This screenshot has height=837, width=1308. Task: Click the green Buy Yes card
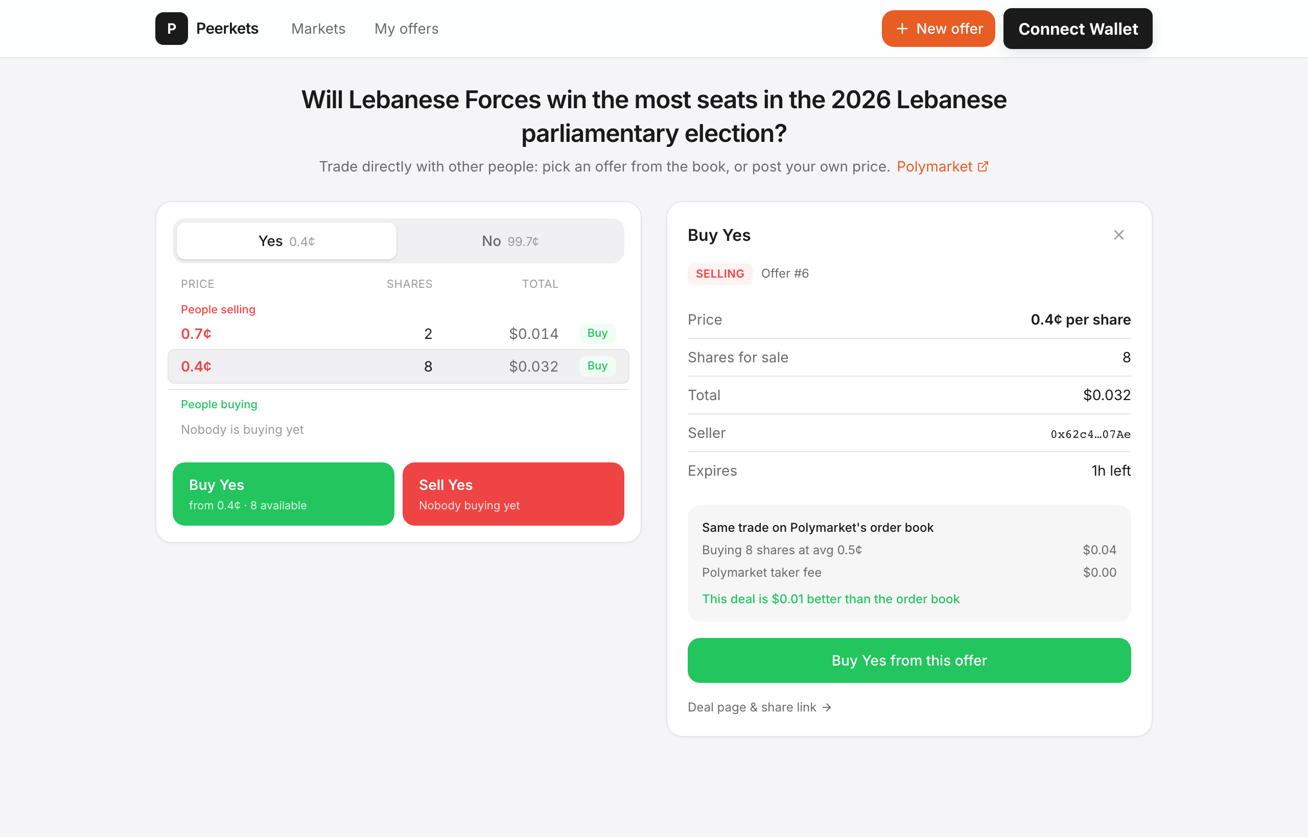pos(284,494)
